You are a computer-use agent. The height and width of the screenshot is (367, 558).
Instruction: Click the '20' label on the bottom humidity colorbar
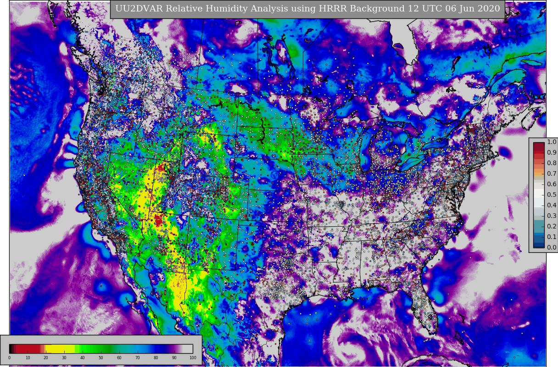(46, 358)
